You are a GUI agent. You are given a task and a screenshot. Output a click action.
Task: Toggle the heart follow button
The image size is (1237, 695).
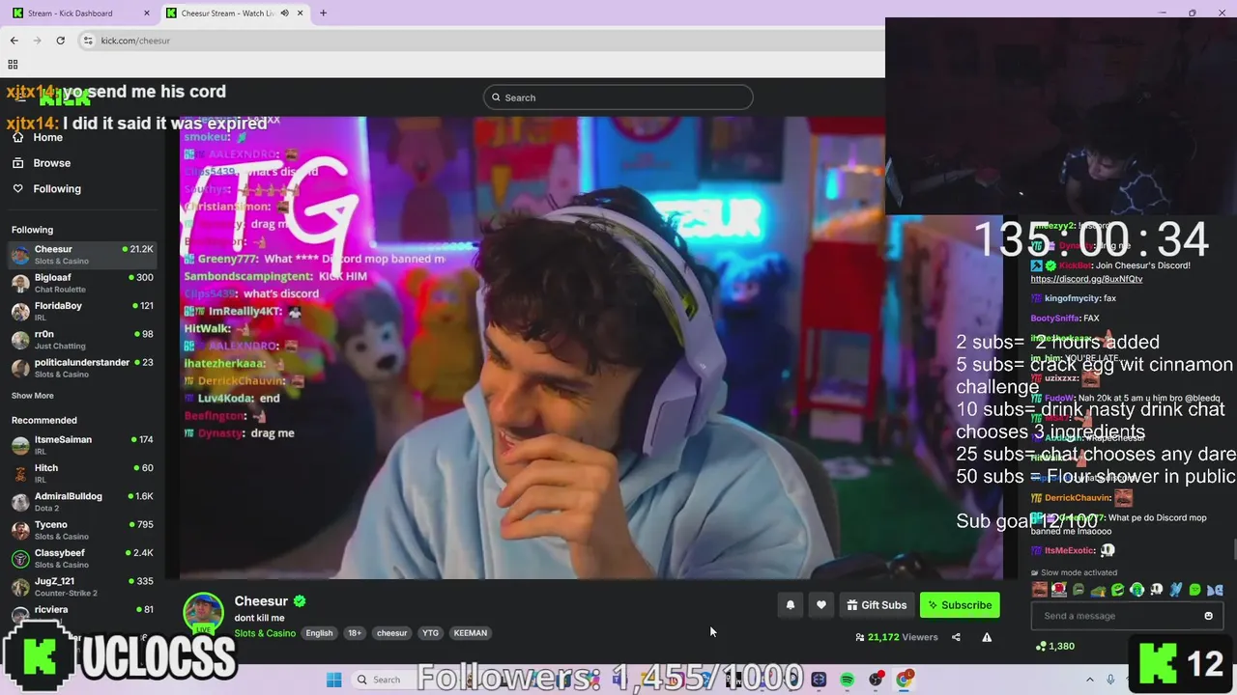[820, 605]
